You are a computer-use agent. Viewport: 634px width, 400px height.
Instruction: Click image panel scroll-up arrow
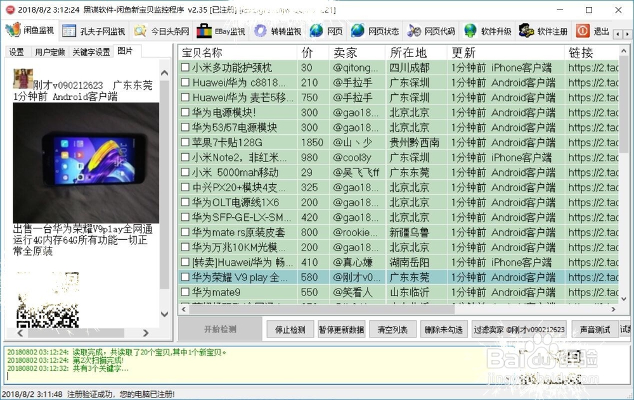165,73
